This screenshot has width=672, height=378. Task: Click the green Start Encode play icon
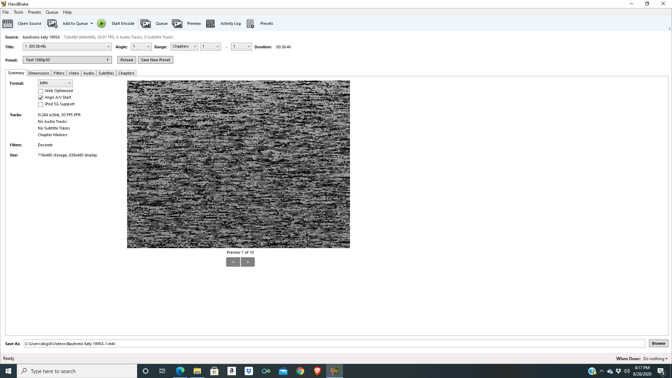coord(101,23)
